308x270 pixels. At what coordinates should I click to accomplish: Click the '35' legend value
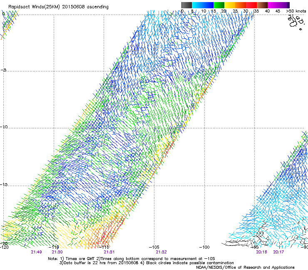tap(256, 11)
